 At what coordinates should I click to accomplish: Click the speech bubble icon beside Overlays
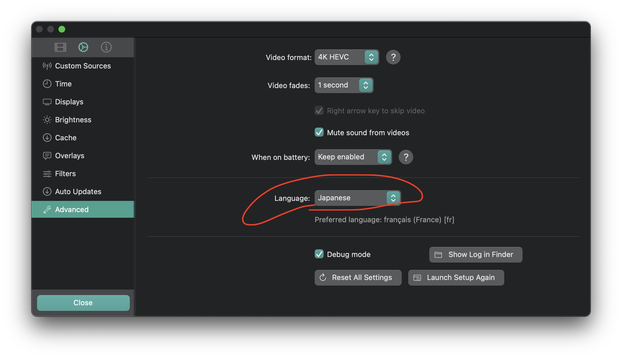[47, 156]
